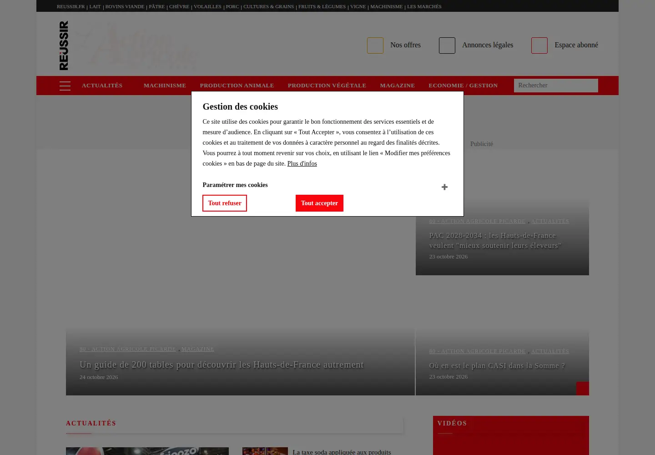Open the PORC top bar link

tap(232, 6)
